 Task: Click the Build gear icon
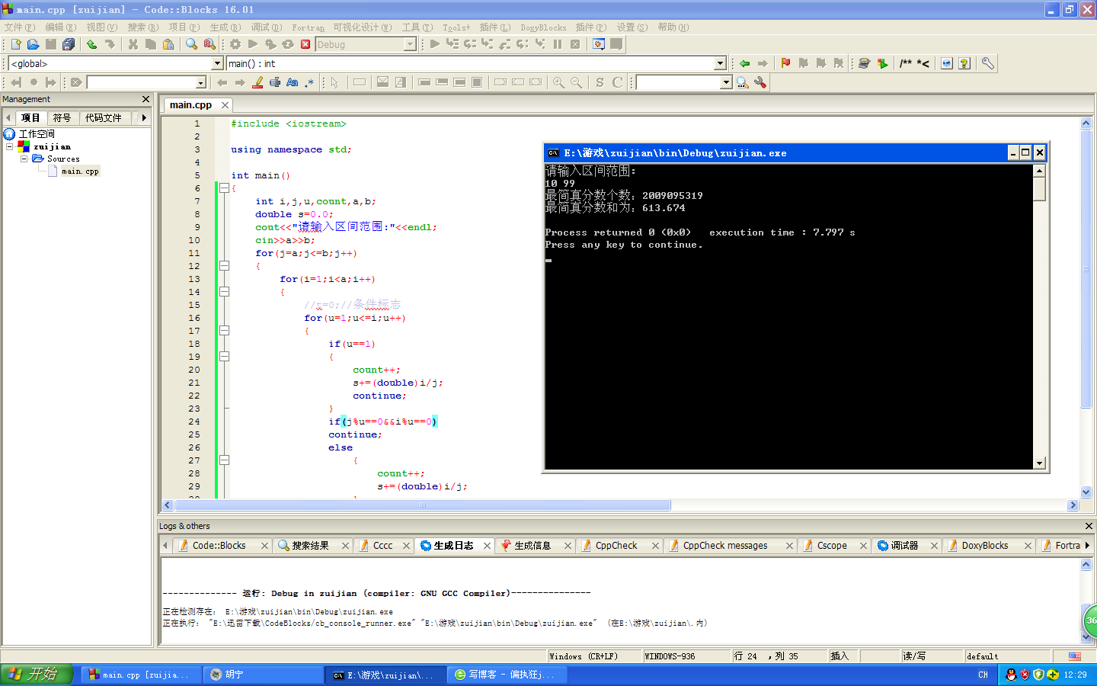(x=235, y=44)
